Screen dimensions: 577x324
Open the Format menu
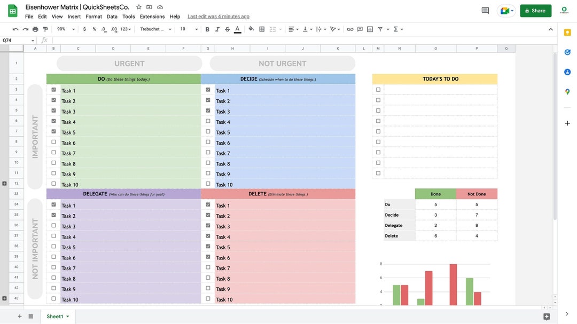click(x=93, y=15)
